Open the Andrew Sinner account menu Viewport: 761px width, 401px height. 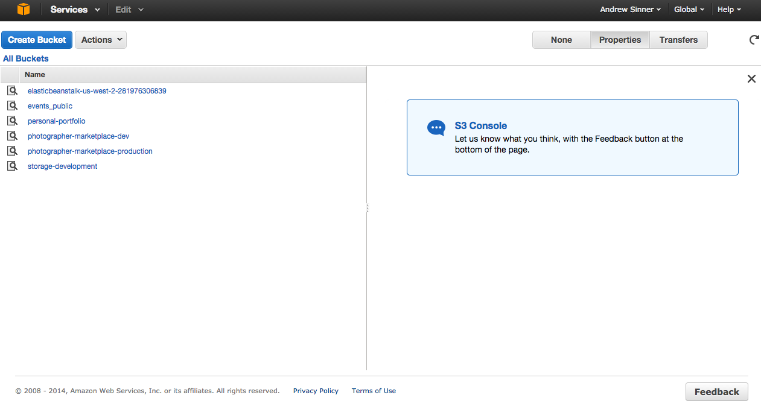[x=630, y=10]
